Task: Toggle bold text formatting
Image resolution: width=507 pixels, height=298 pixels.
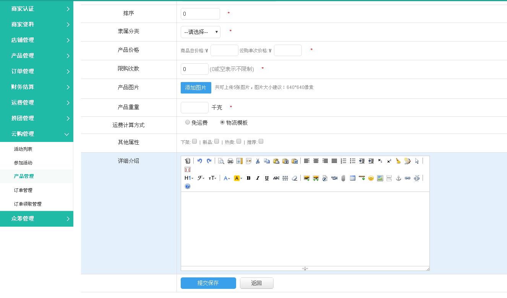Action: pos(248,178)
